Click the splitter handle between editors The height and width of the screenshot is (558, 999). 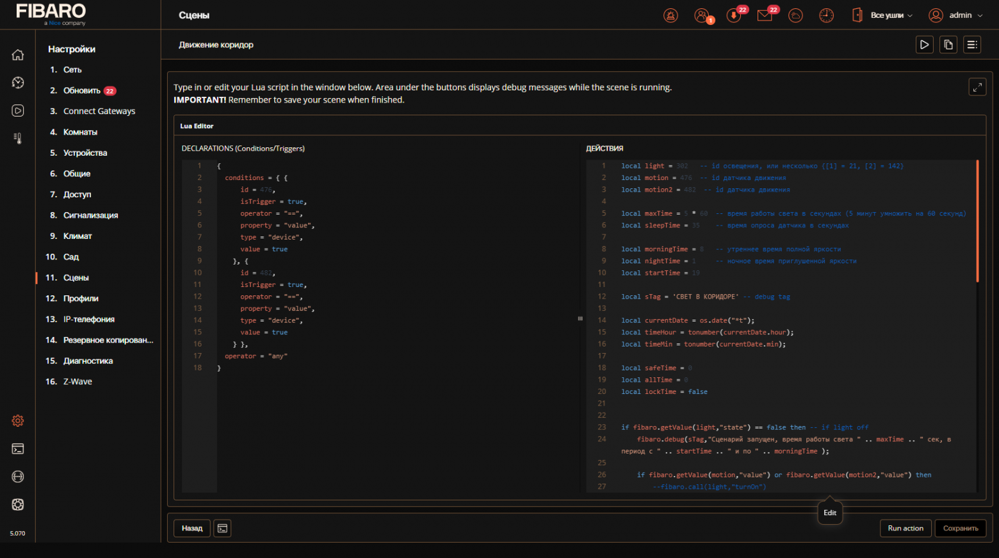point(580,318)
